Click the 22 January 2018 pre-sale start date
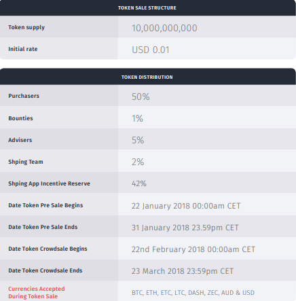Image resolution: width=296 pixels, height=301 pixels. pos(186,206)
